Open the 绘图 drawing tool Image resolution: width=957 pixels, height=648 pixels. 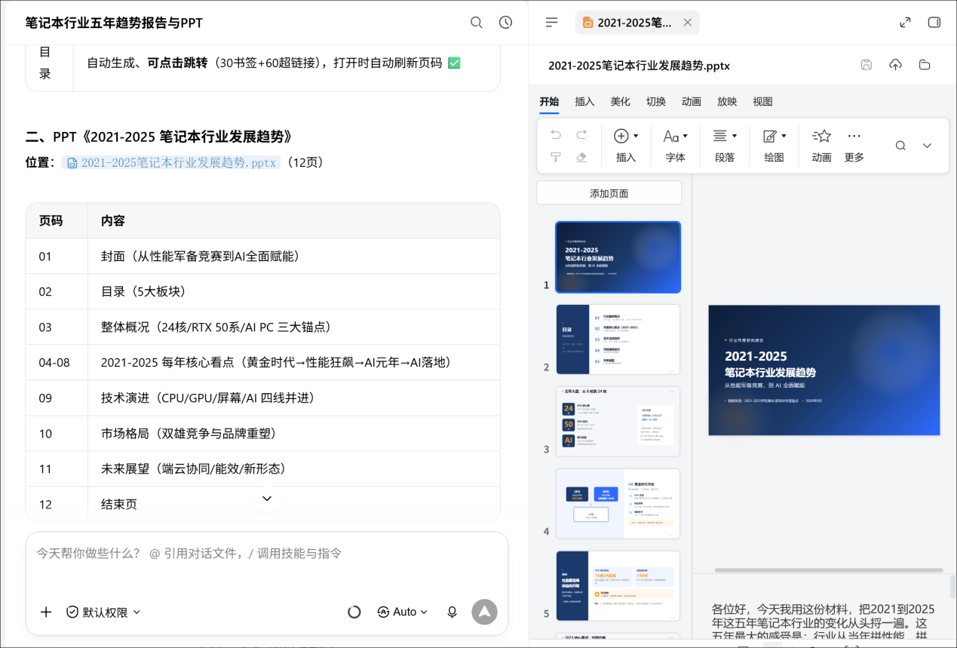[x=770, y=136]
